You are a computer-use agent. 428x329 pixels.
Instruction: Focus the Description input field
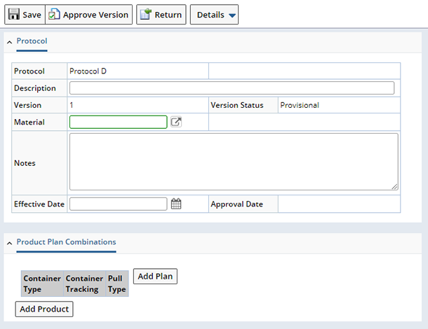click(232, 88)
